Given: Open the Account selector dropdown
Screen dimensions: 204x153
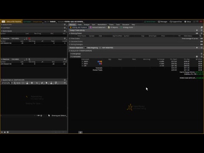Looking at the screenshot, I should [71, 22].
